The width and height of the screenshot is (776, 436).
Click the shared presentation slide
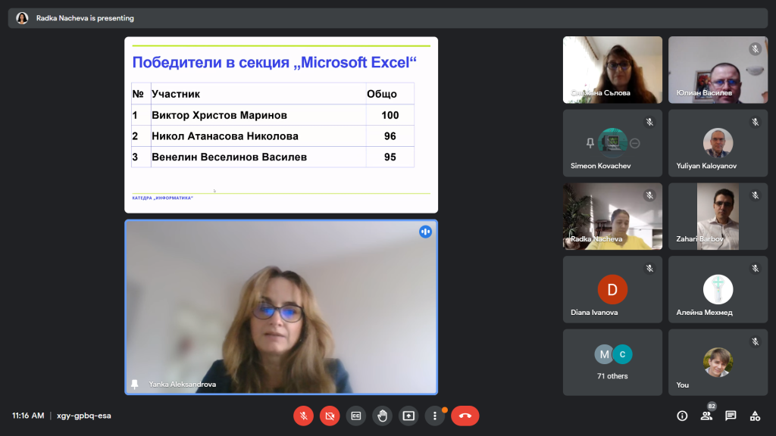(281, 125)
